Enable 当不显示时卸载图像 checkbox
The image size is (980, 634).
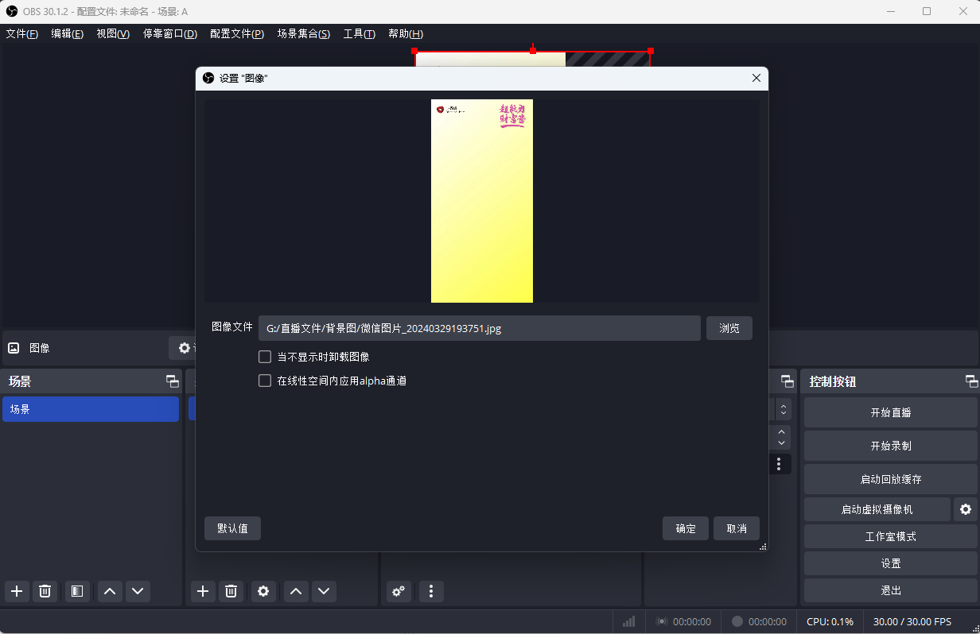[x=265, y=356]
